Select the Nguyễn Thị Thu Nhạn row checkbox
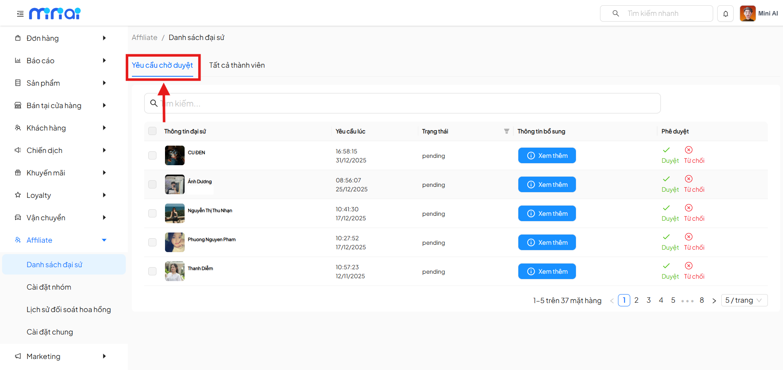 point(152,213)
